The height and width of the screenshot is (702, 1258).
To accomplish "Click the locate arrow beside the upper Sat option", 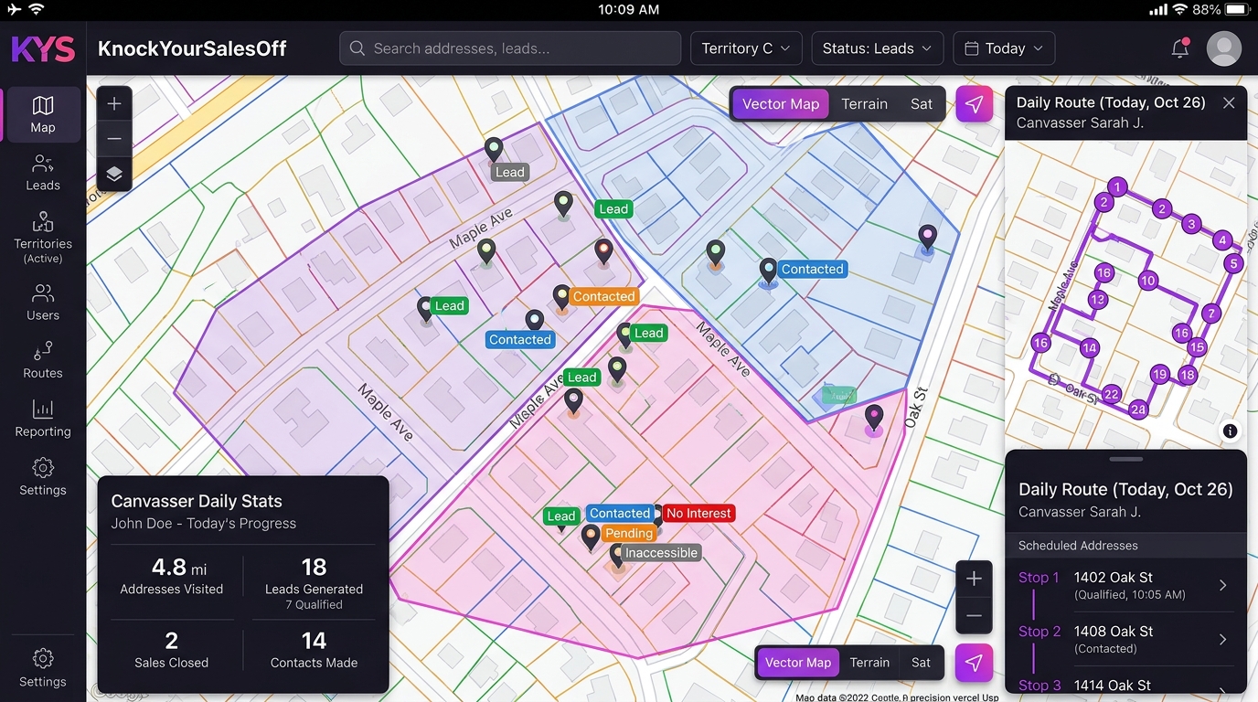I will point(975,104).
